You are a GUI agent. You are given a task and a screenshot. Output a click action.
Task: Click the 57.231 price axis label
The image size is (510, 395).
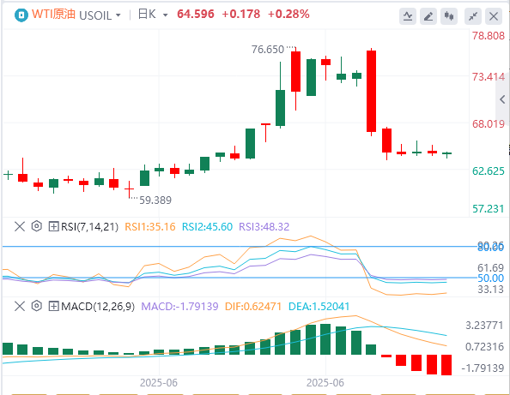(489, 209)
